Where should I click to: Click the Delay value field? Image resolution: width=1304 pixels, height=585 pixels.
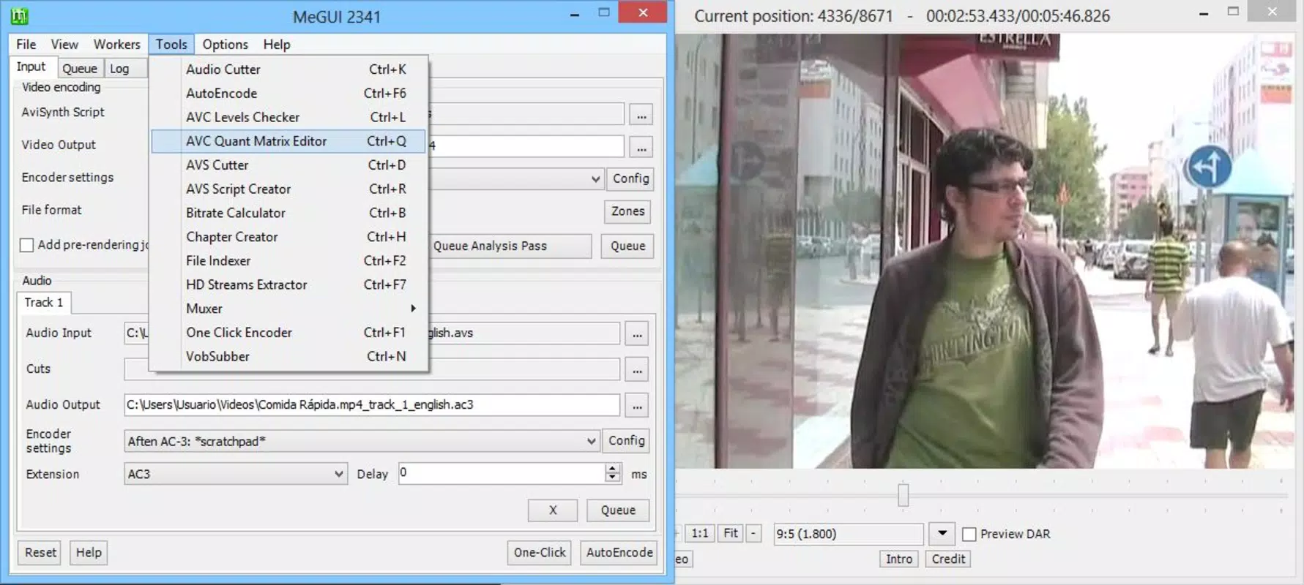[x=502, y=473]
